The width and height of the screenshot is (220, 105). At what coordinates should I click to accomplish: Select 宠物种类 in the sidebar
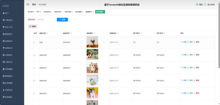8,55
